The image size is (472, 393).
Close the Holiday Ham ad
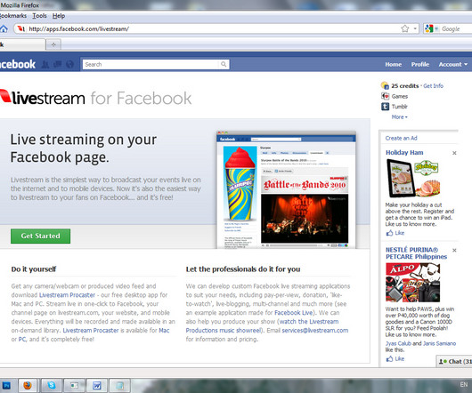[454, 153]
